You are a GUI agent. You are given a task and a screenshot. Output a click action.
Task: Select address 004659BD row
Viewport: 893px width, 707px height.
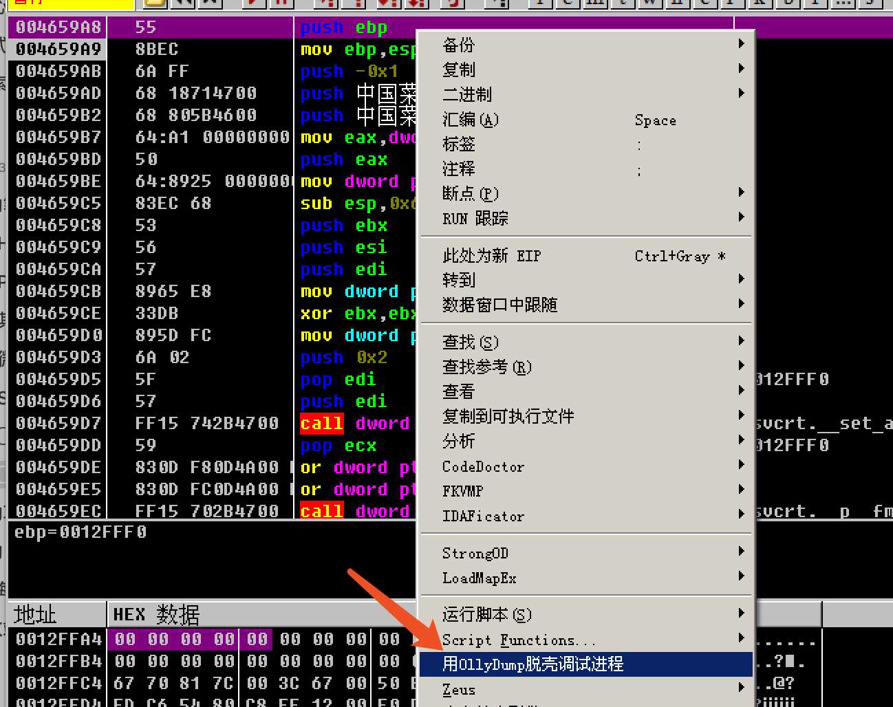click(x=58, y=160)
